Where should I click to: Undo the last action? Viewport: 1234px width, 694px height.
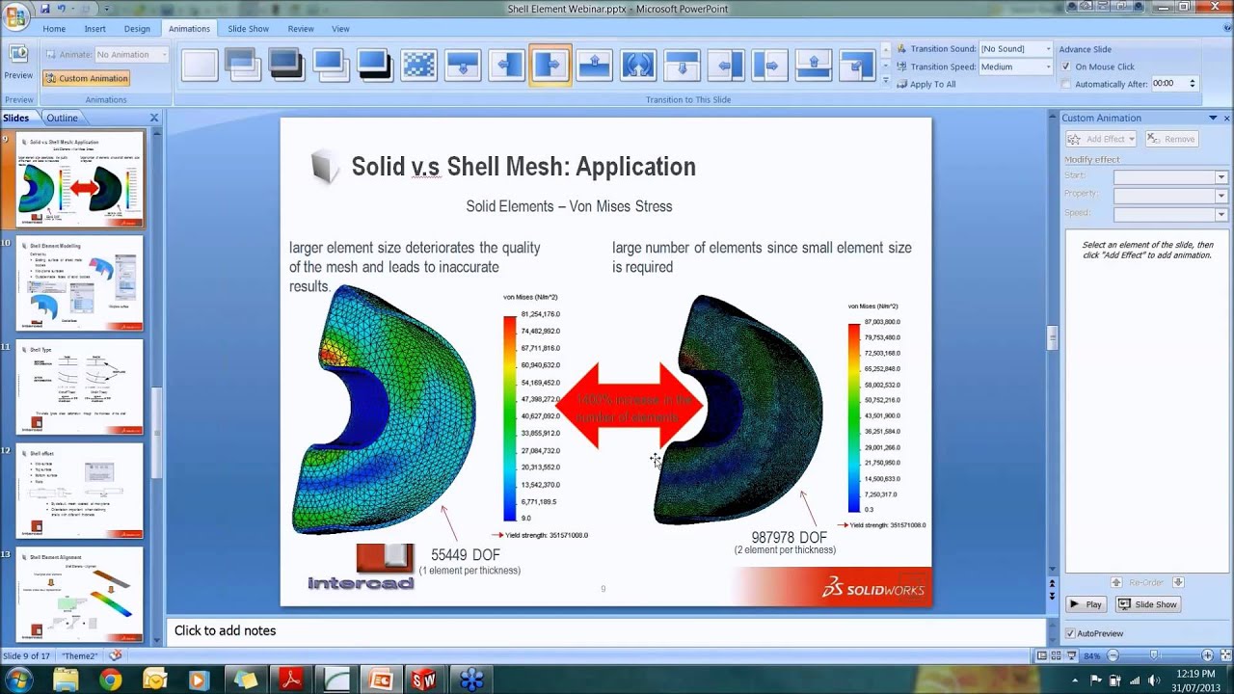coord(61,8)
